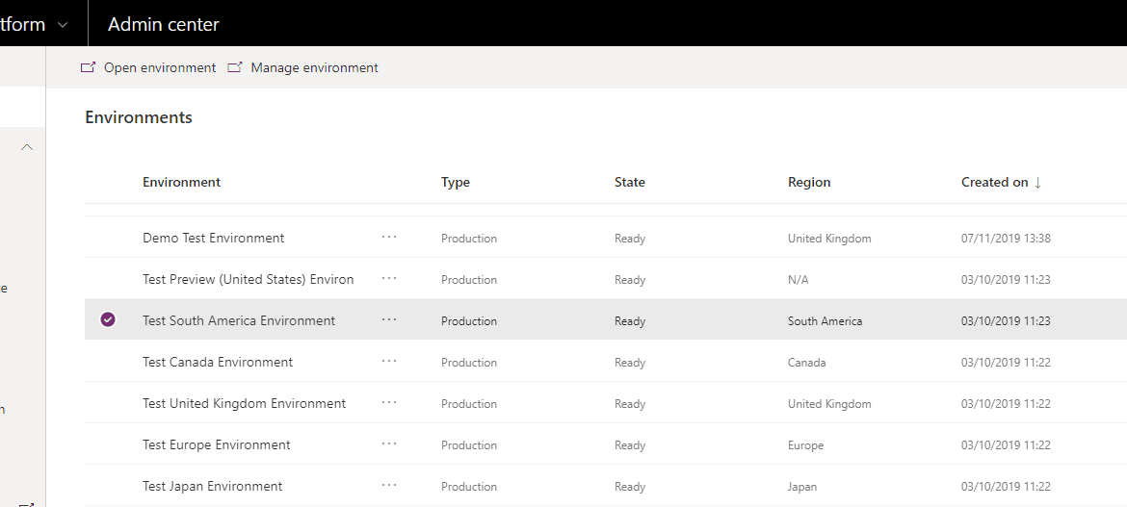This screenshot has width=1127, height=507.
Task: Click Production type in Test Europe row
Action: point(469,445)
